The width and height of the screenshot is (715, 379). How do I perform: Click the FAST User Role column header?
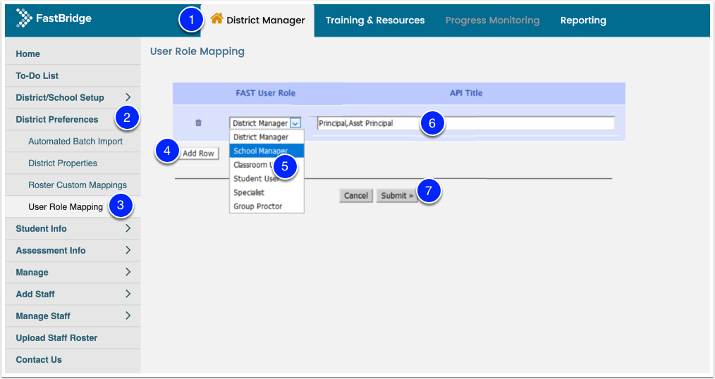click(265, 93)
